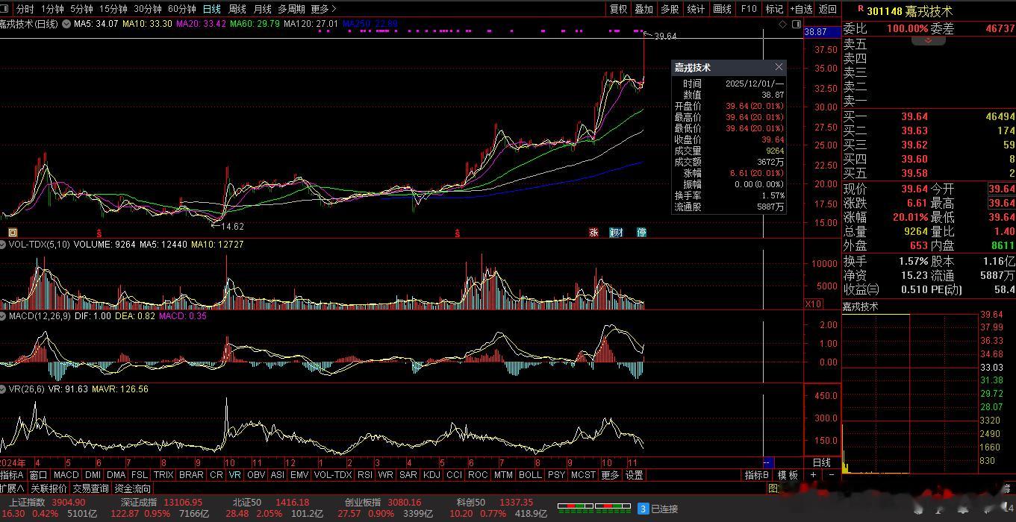This screenshot has height=522, width=1016.
Task: Click the +自选 add to watchlist button
Action: (x=801, y=9)
